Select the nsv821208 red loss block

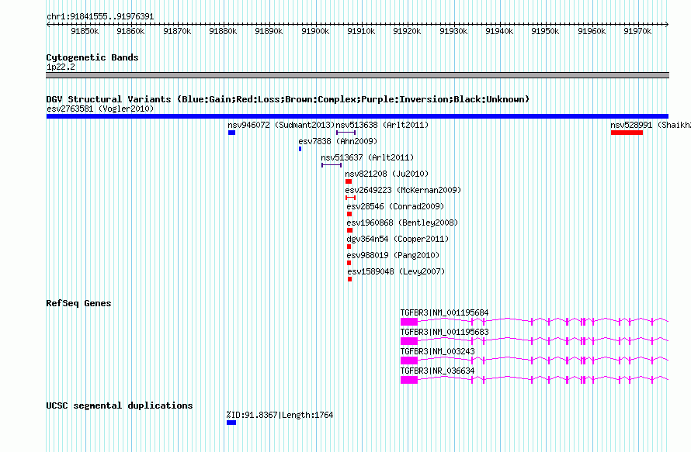[x=349, y=181]
